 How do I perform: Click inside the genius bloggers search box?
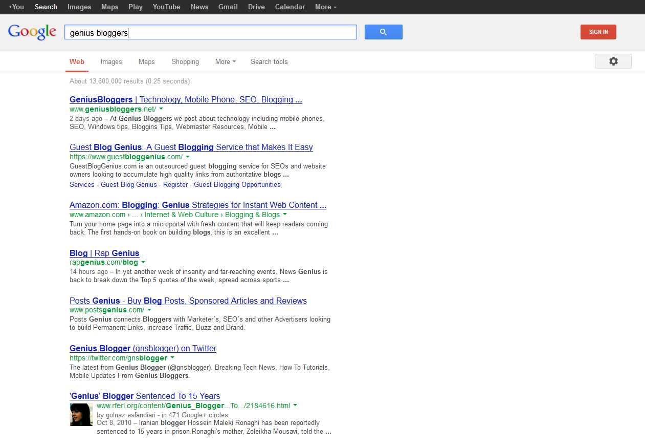(x=210, y=32)
